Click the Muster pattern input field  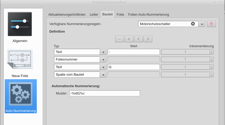coord(105,93)
